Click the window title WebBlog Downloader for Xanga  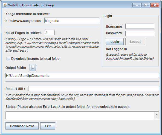[x=31, y=5]
